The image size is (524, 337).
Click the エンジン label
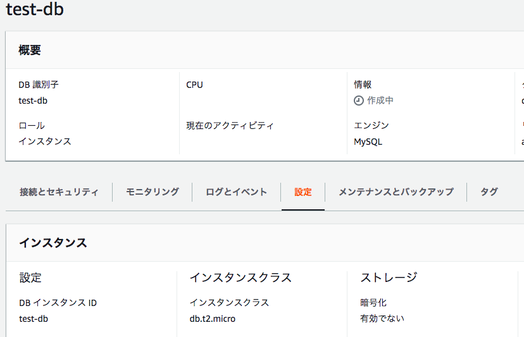click(x=371, y=125)
